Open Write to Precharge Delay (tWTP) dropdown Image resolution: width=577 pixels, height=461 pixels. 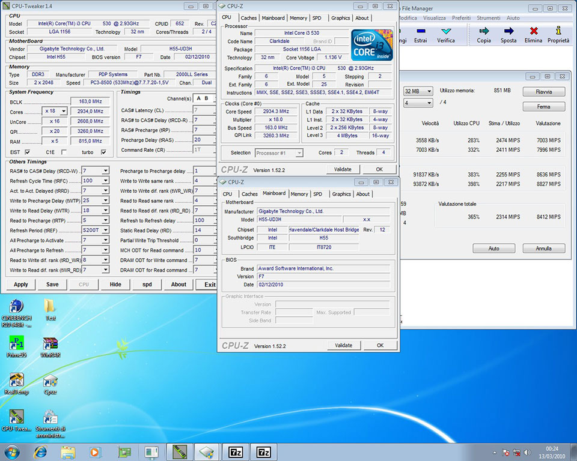click(x=106, y=200)
